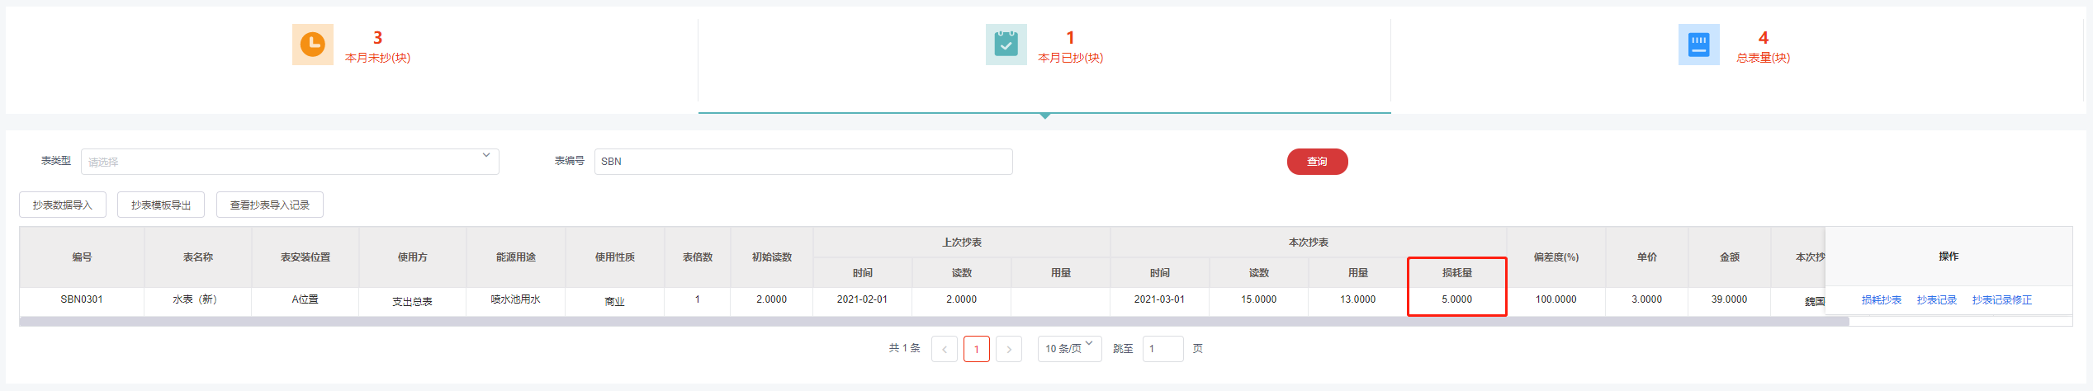Click the blue total-meters icon
This screenshot has width=2093, height=391.
1698,45
